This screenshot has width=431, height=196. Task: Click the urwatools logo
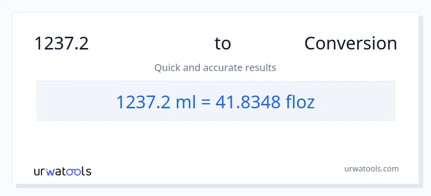click(62, 171)
